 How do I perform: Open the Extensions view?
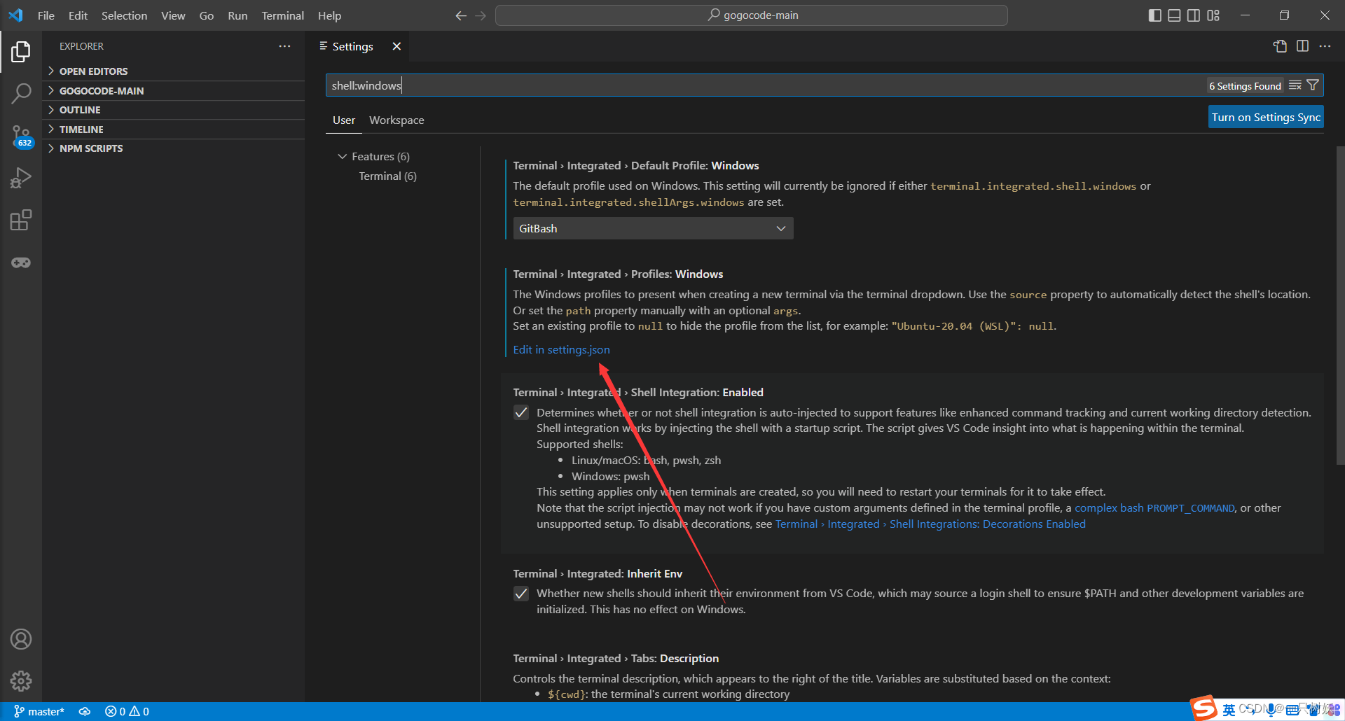[x=20, y=220]
